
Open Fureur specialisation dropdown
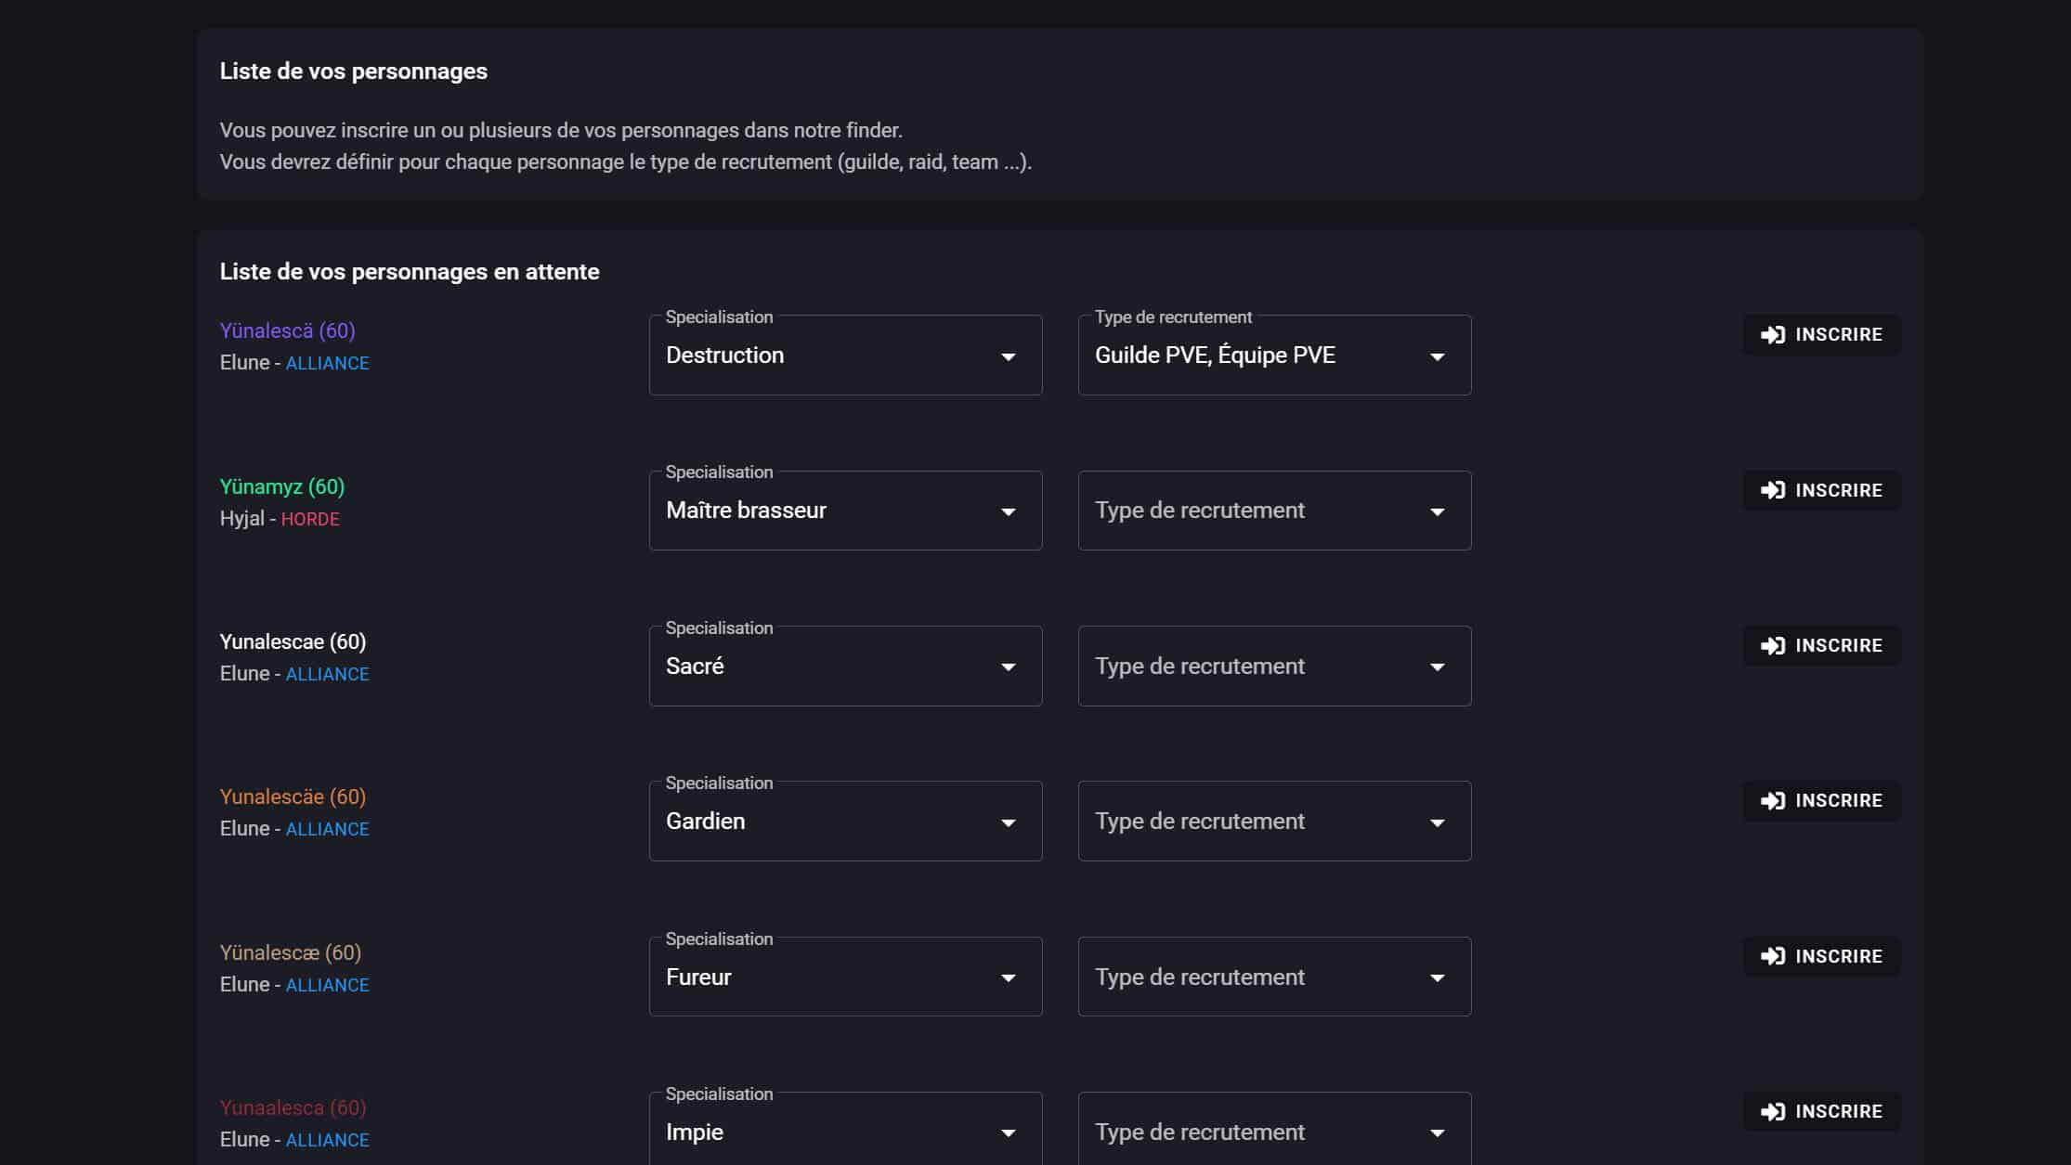tap(844, 977)
